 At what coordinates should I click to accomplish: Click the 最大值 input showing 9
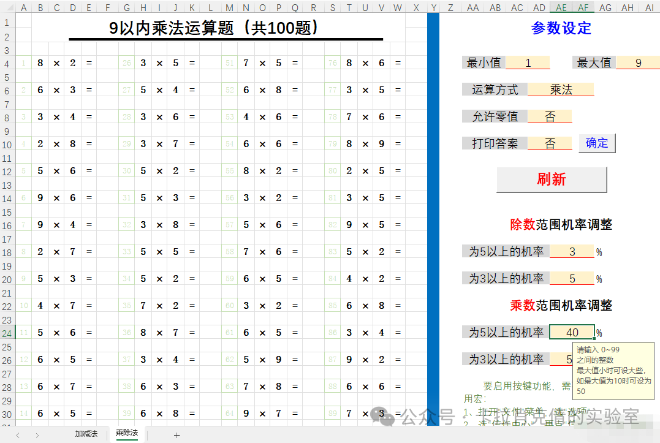click(637, 62)
